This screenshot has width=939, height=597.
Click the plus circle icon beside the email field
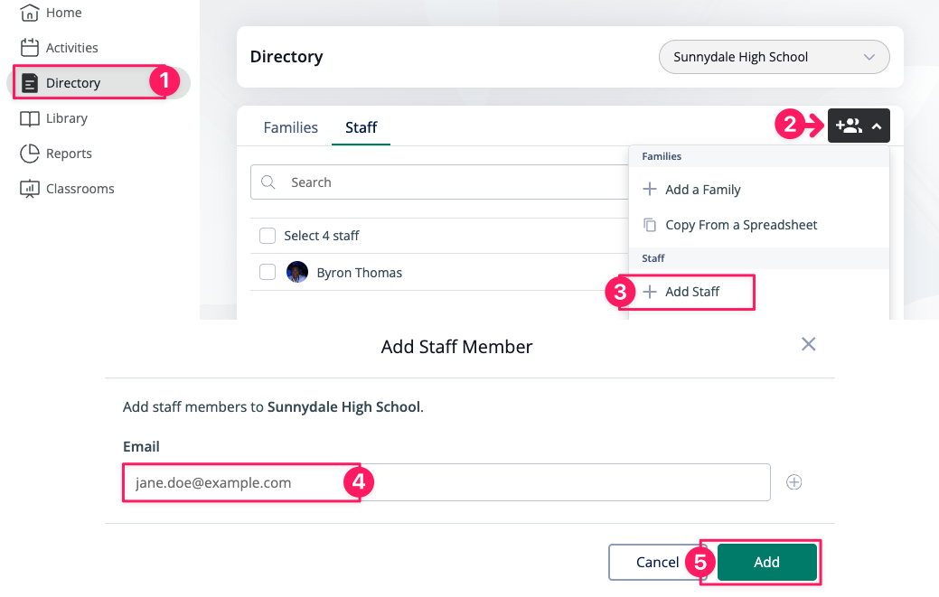click(x=793, y=481)
